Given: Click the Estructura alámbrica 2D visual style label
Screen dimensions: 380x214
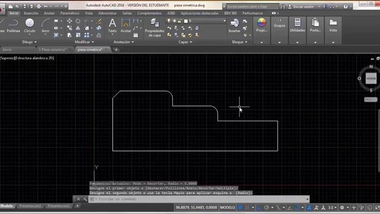Looking at the screenshot, I should 34,58.
